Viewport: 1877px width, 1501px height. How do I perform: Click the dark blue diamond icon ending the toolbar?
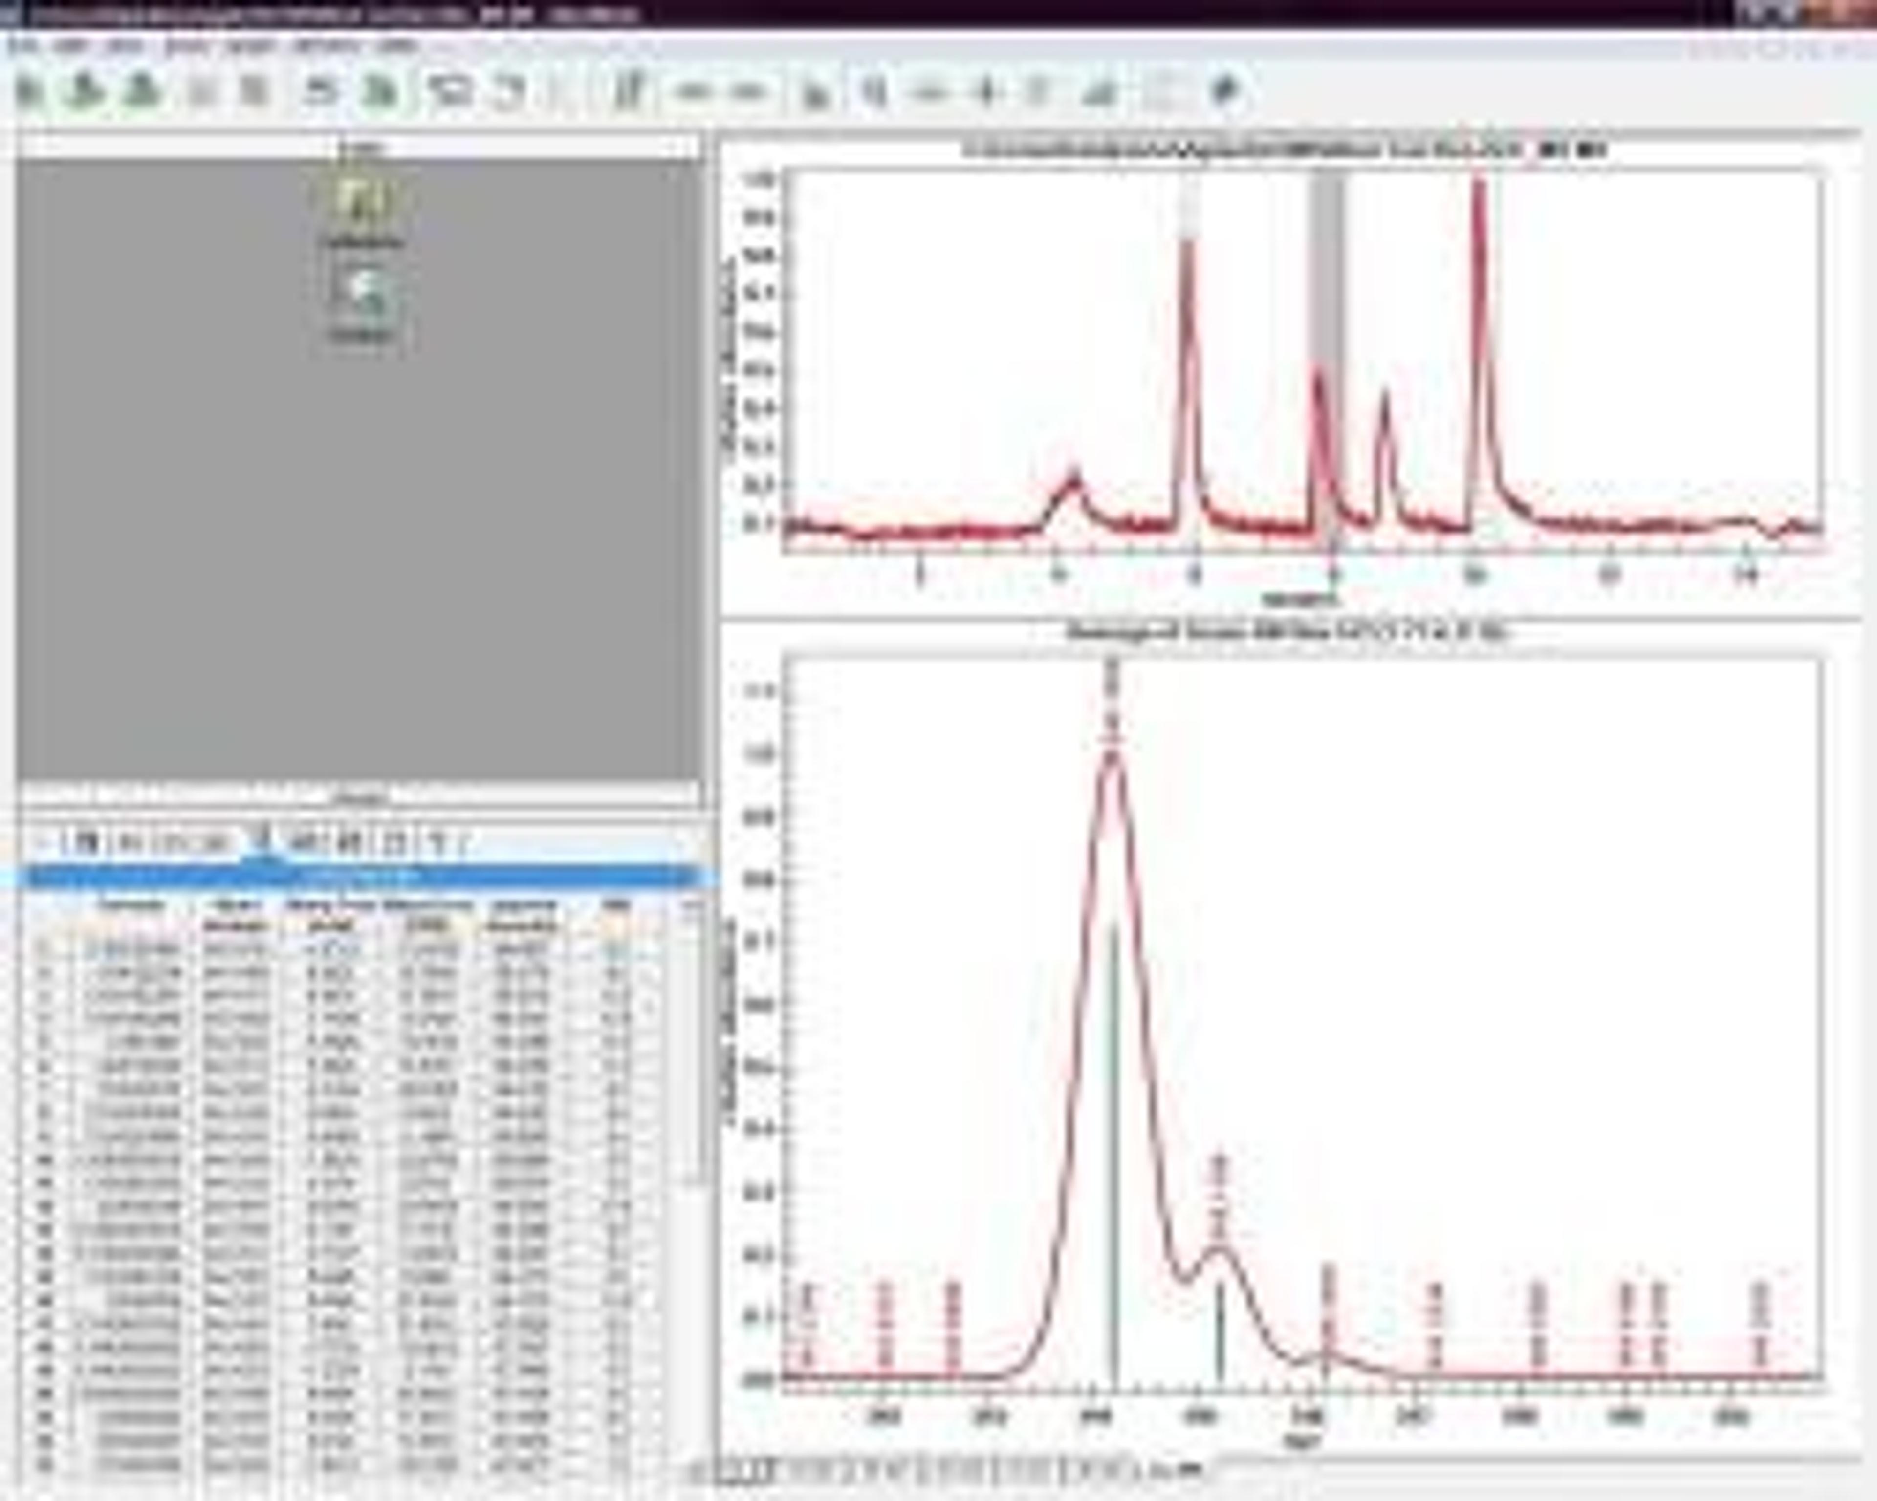1227,90
